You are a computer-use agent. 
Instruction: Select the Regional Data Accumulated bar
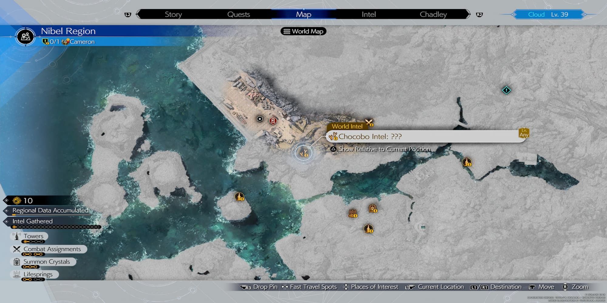(x=50, y=211)
